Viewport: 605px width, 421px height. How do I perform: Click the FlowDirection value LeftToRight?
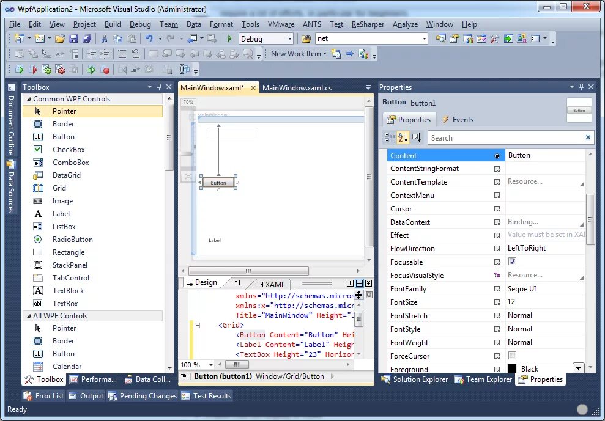pos(527,248)
